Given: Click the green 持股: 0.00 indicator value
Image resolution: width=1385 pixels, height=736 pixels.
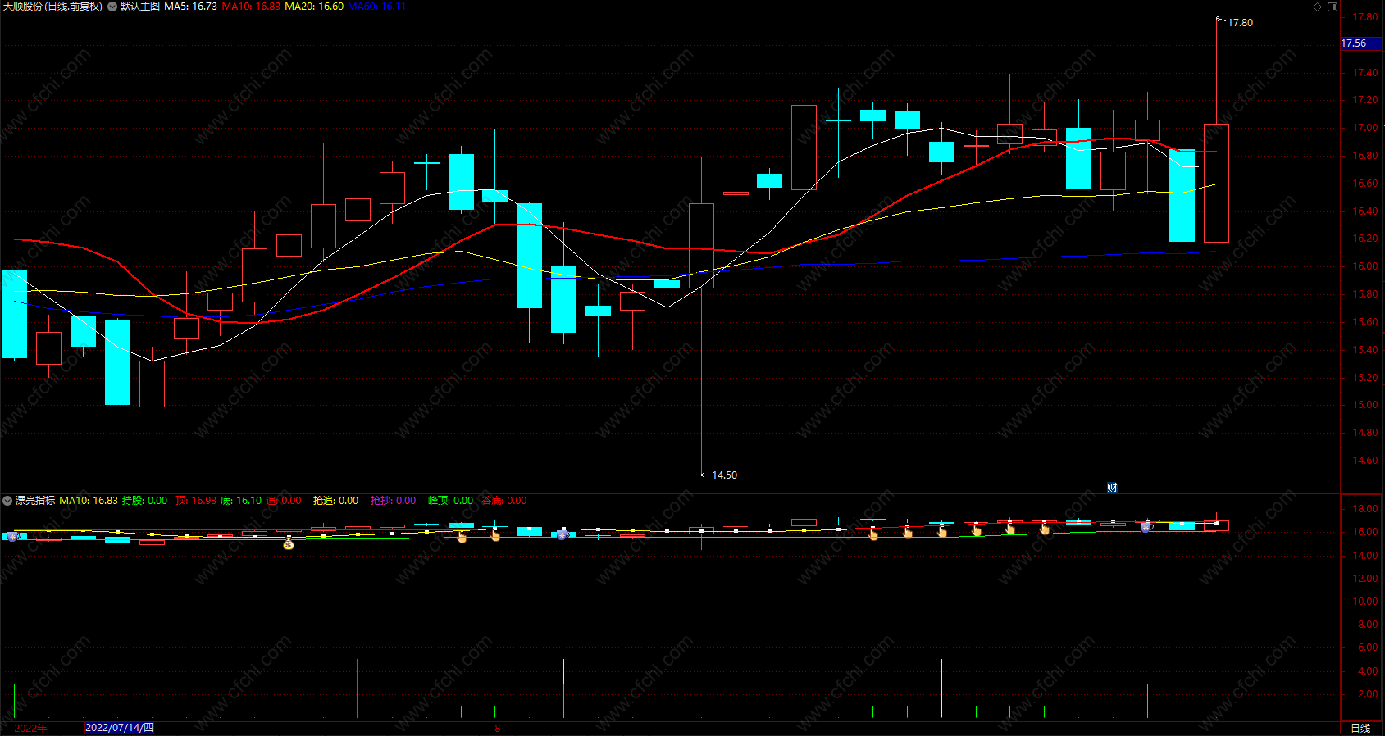Looking at the screenshot, I should [144, 501].
